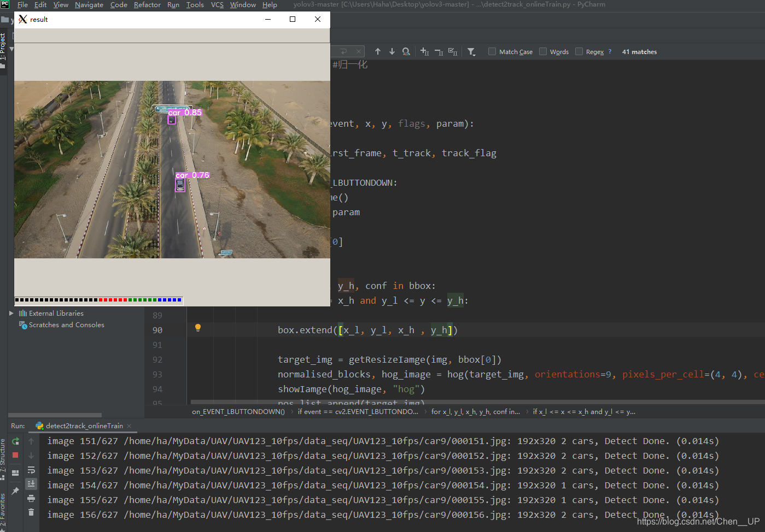Viewport: 765px width, 532px height.
Task: Open the Window menu
Action: point(243,5)
